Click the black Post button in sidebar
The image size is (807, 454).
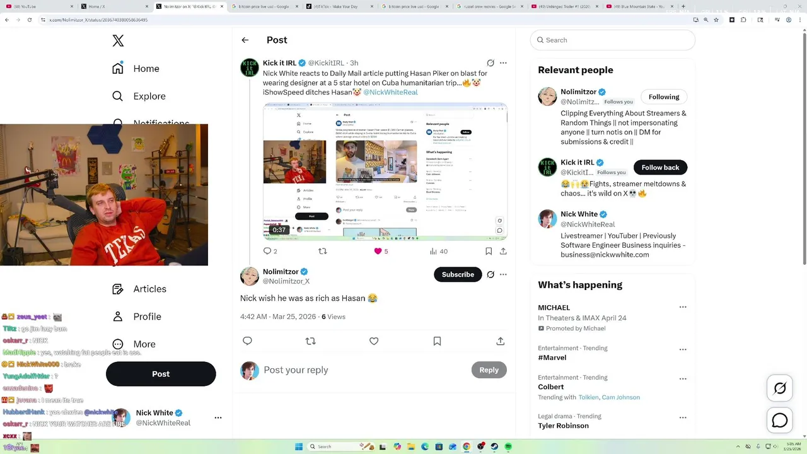pos(161,374)
